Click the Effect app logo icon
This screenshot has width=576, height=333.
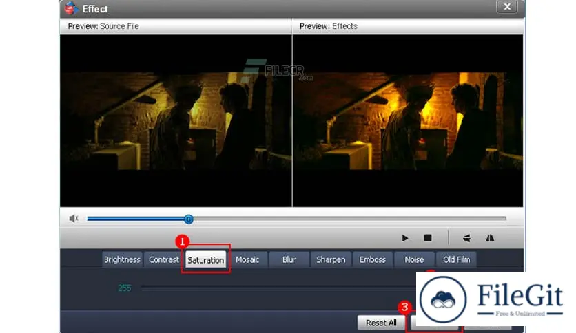[x=71, y=8]
